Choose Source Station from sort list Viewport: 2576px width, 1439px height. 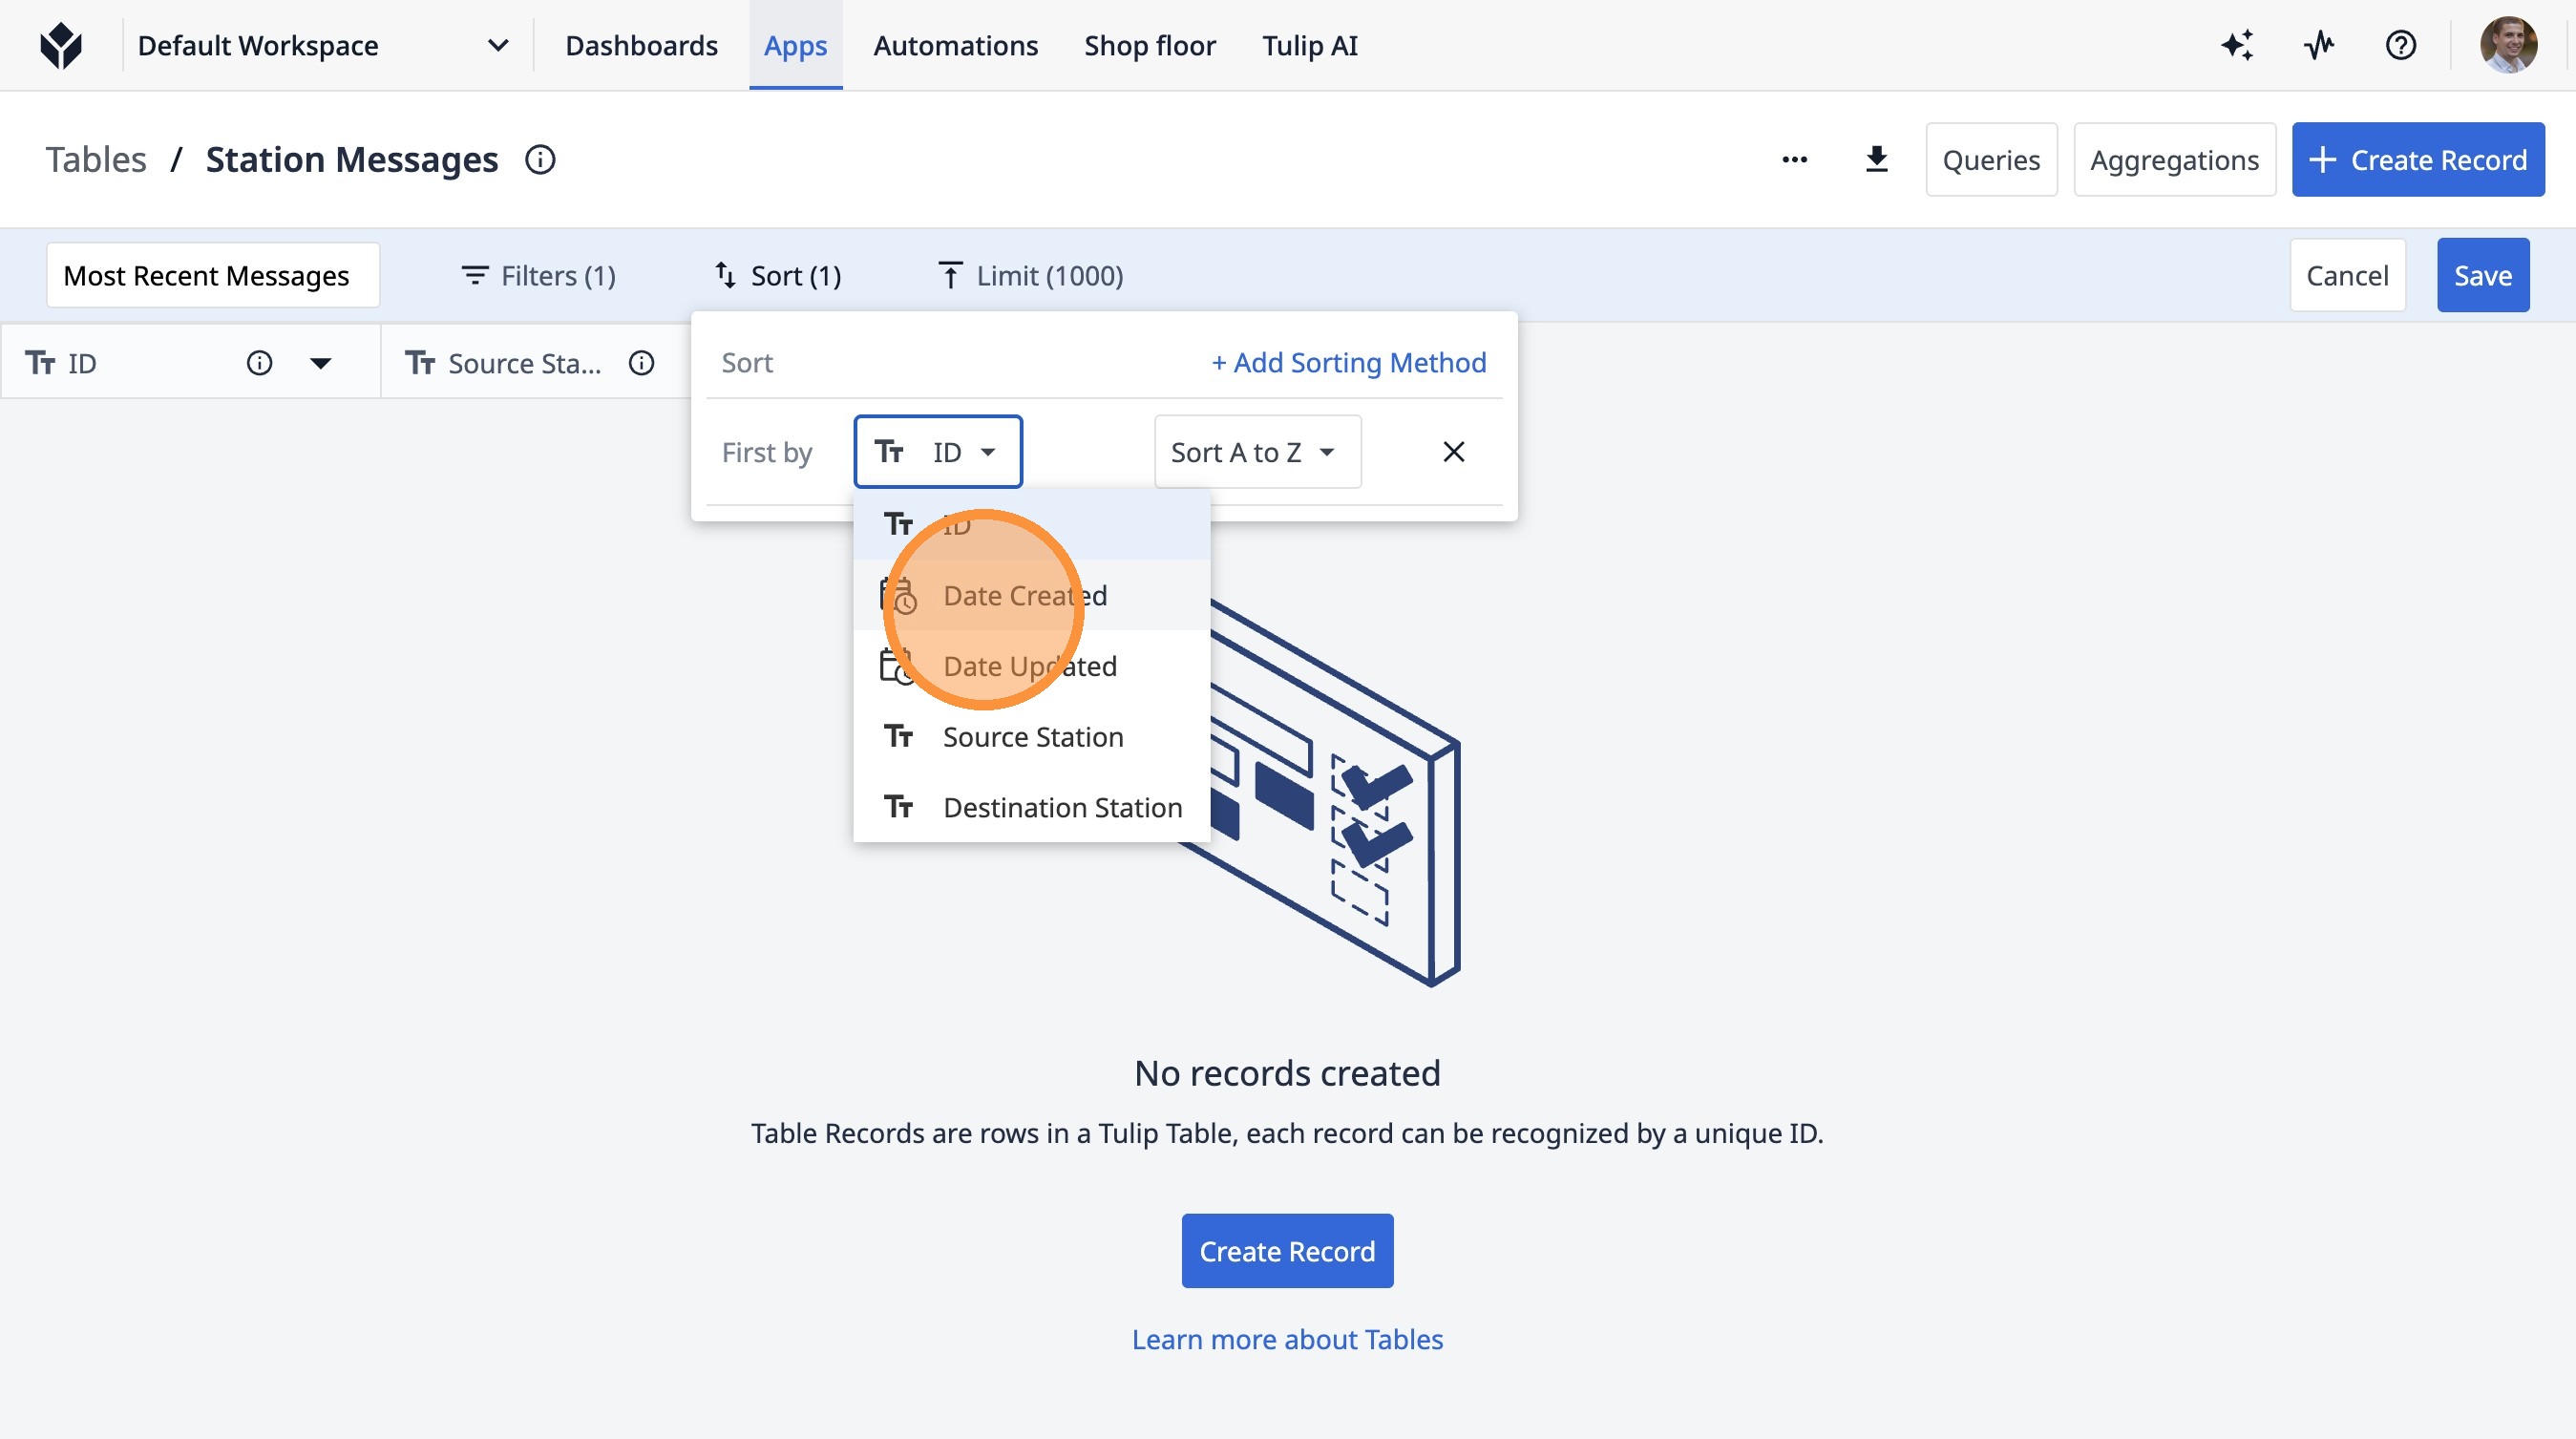click(x=1032, y=738)
